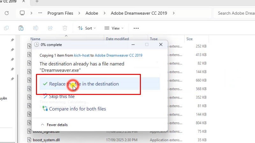Copy the selected item with toolbar icon
255x143 pixels.
coord(6,28)
